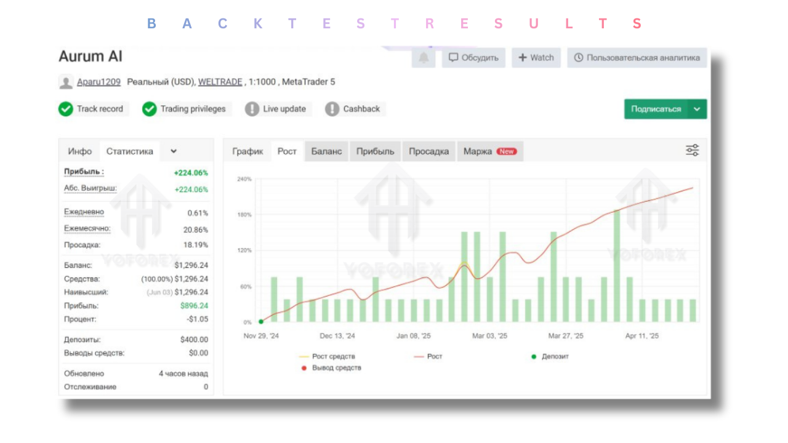The height and width of the screenshot is (443, 788).
Task: Click the Aparu1209 user avatar icon
Action: click(x=66, y=82)
